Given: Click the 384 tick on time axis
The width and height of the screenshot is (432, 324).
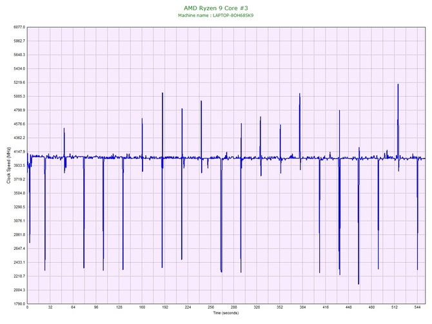Looking at the screenshot, I should pyautogui.click(x=302, y=307).
